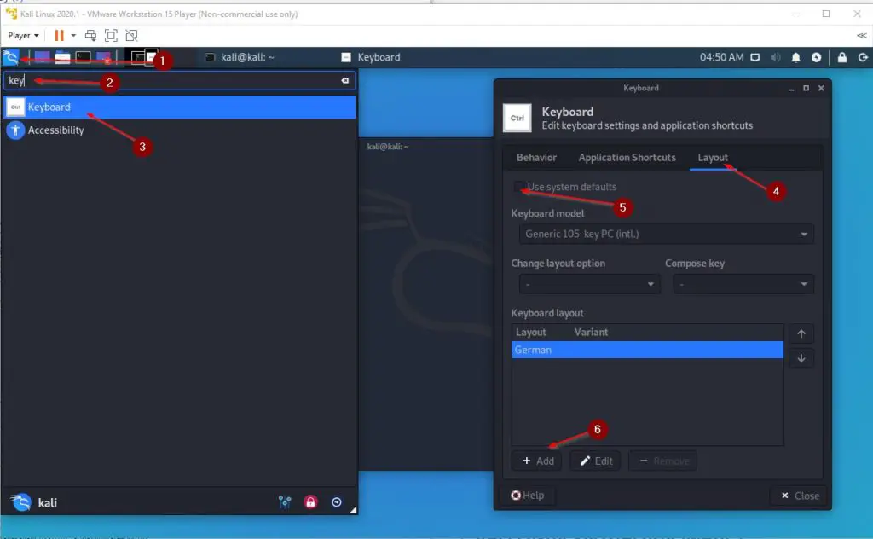Select Accessibility in the search results
This screenshot has height=539, width=873.
pyautogui.click(x=179, y=130)
